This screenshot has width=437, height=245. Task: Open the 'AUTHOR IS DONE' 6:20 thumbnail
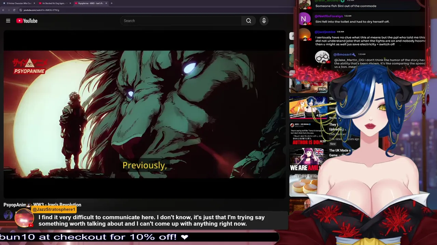pyautogui.click(x=308, y=133)
